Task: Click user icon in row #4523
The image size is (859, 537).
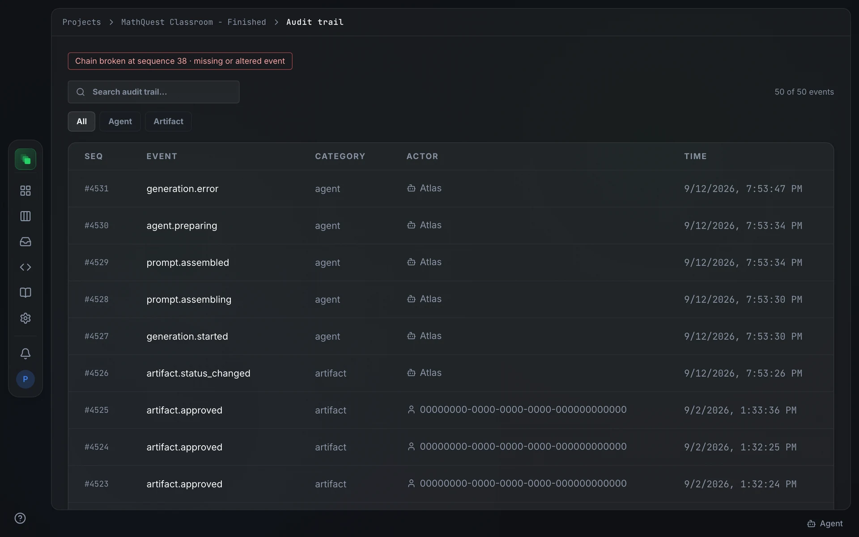Action: [411, 483]
